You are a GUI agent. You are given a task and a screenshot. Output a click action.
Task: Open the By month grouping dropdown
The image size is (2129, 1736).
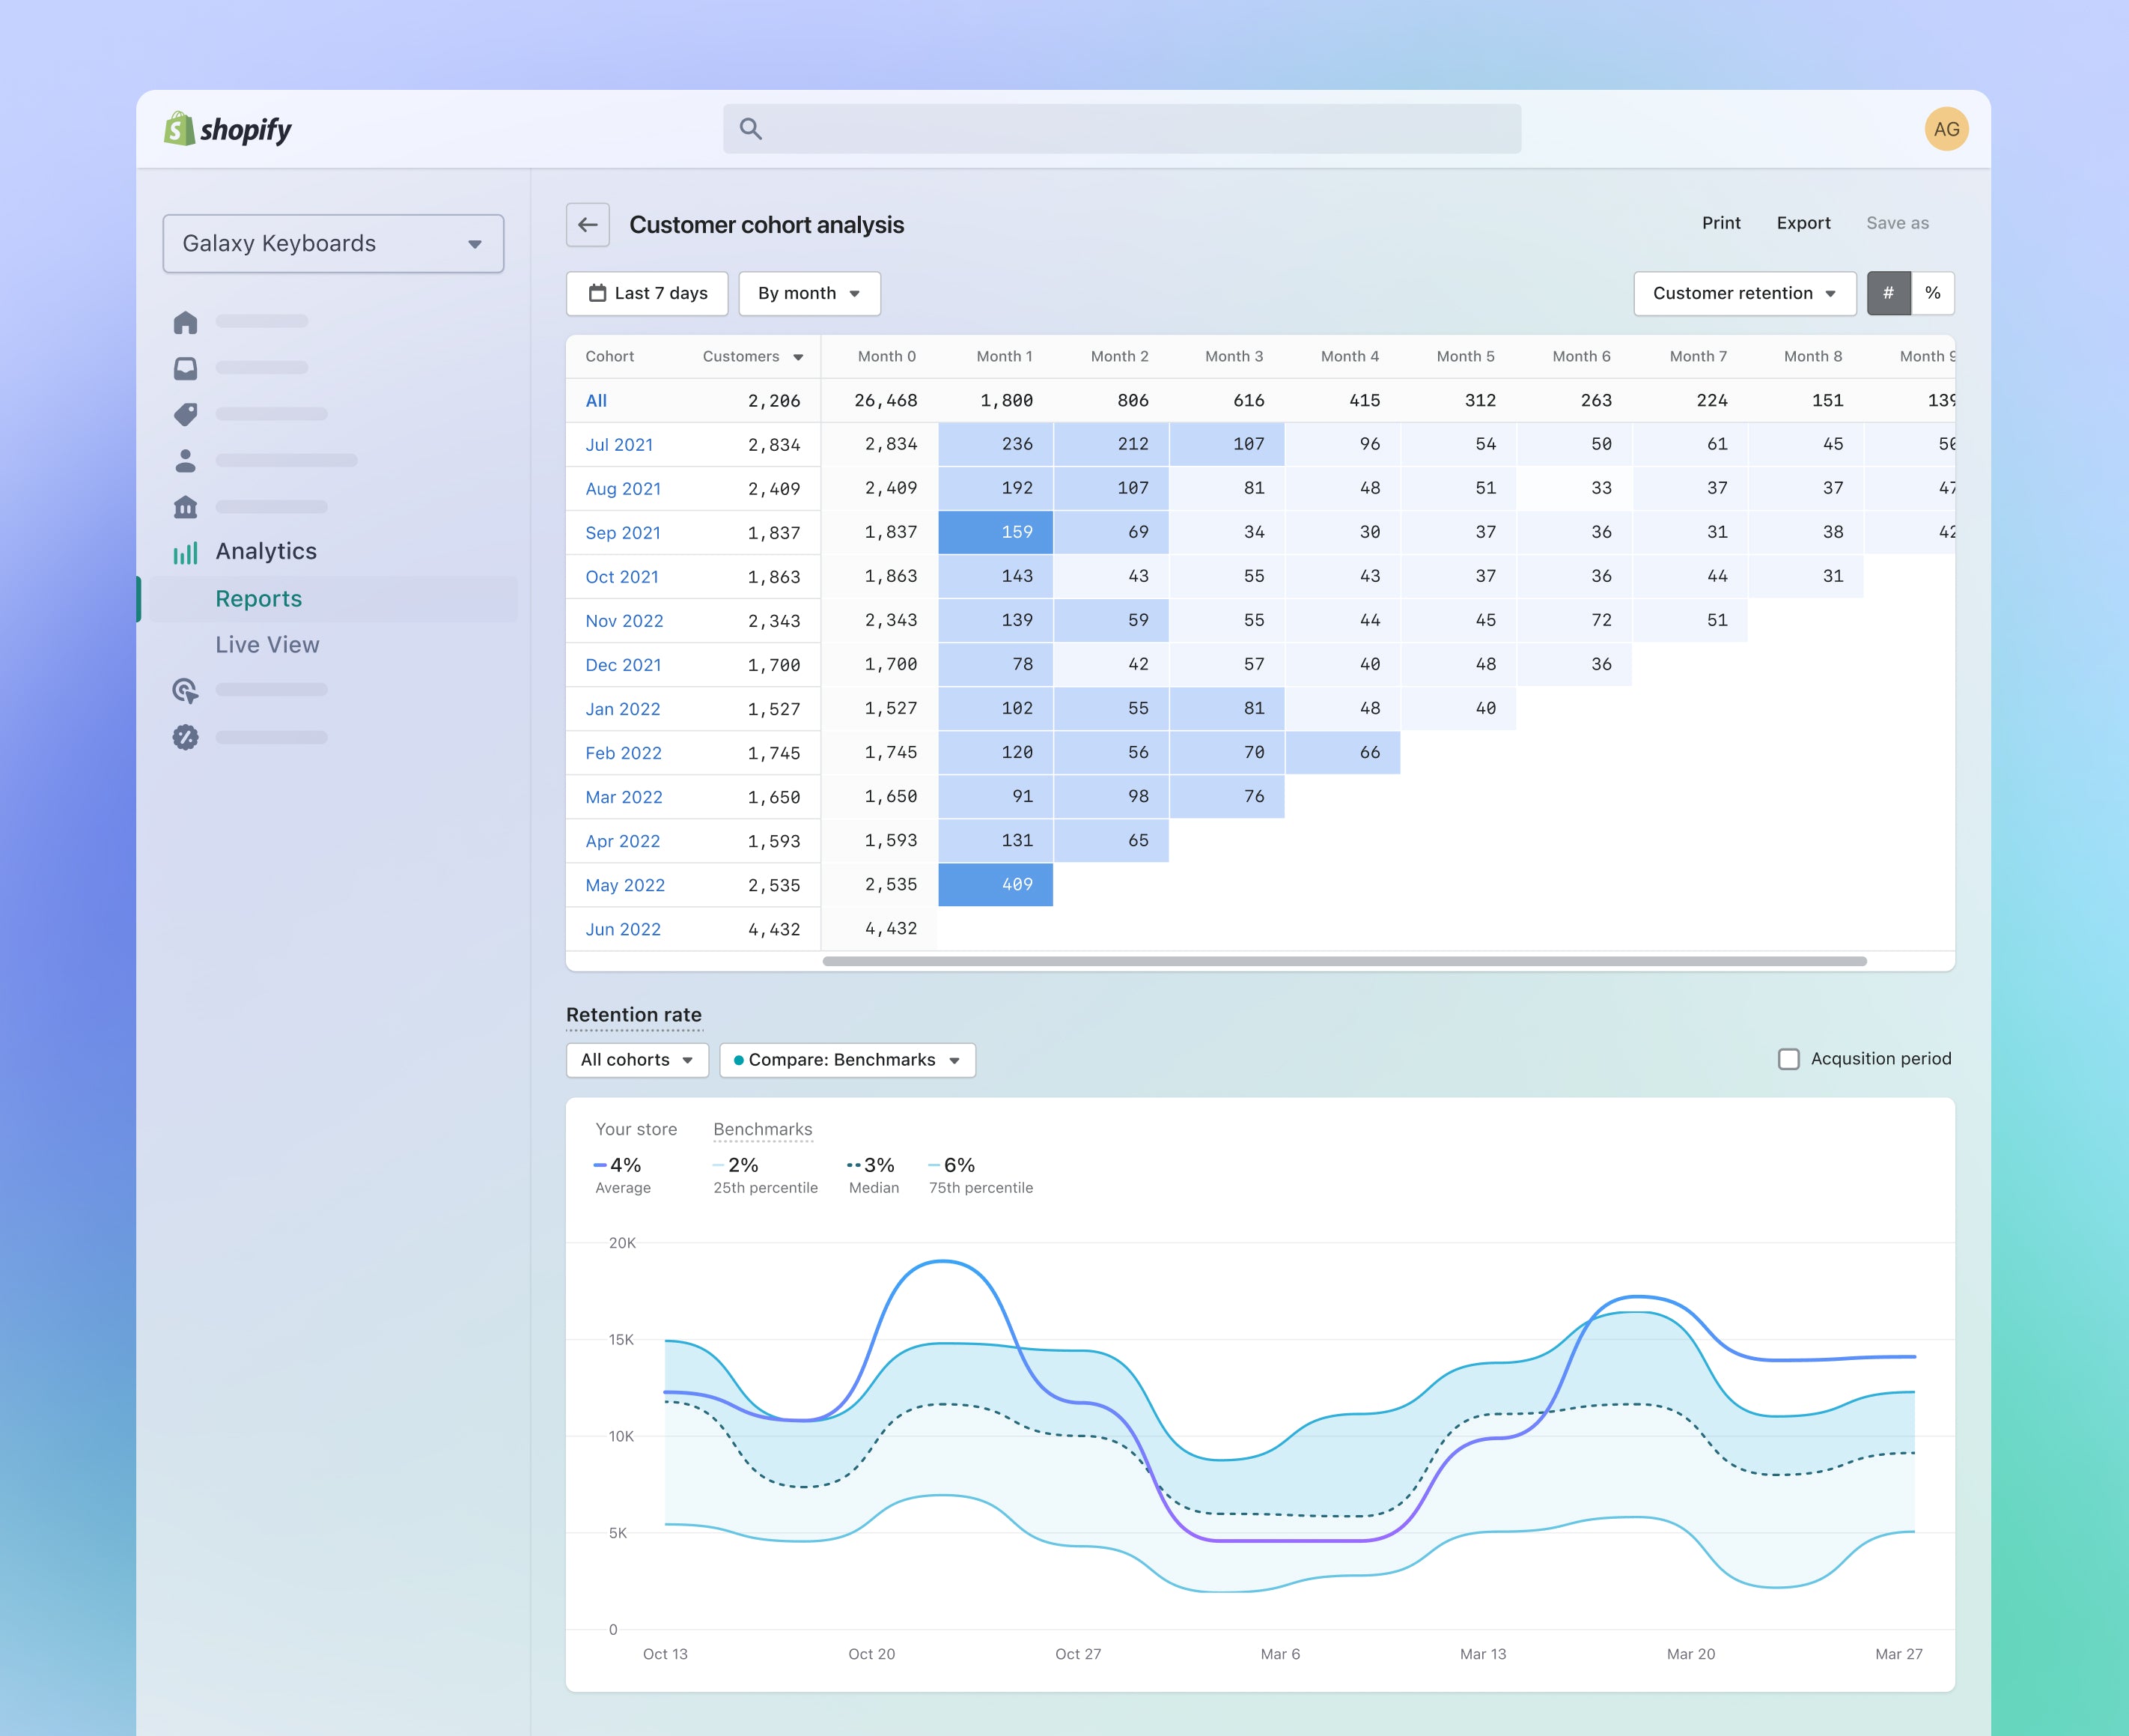coord(810,293)
